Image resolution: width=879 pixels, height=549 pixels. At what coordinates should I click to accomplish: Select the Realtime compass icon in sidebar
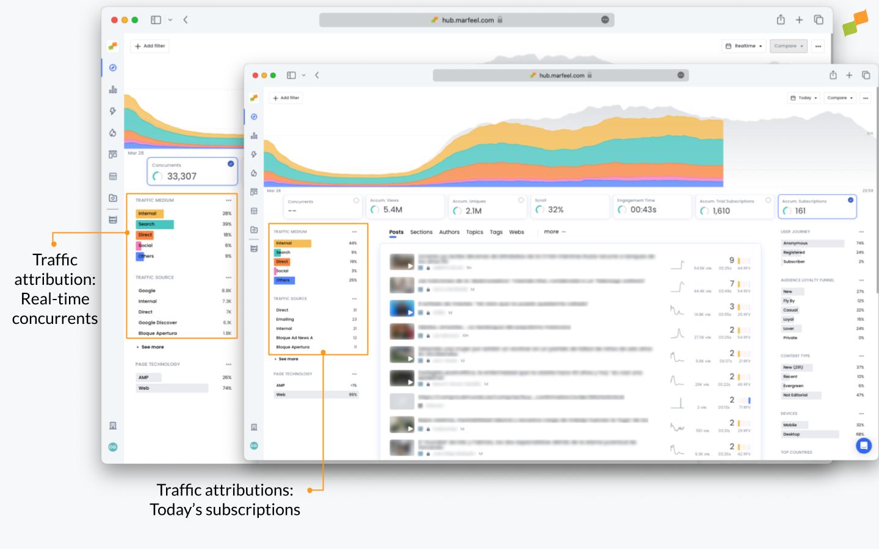(254, 117)
